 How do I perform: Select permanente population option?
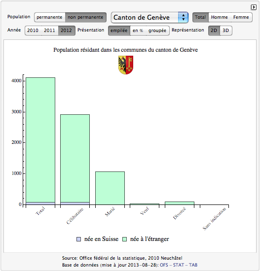click(50, 17)
